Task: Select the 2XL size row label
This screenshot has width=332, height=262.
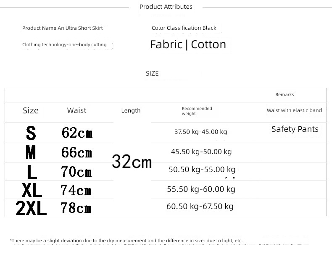Action: coord(31,208)
